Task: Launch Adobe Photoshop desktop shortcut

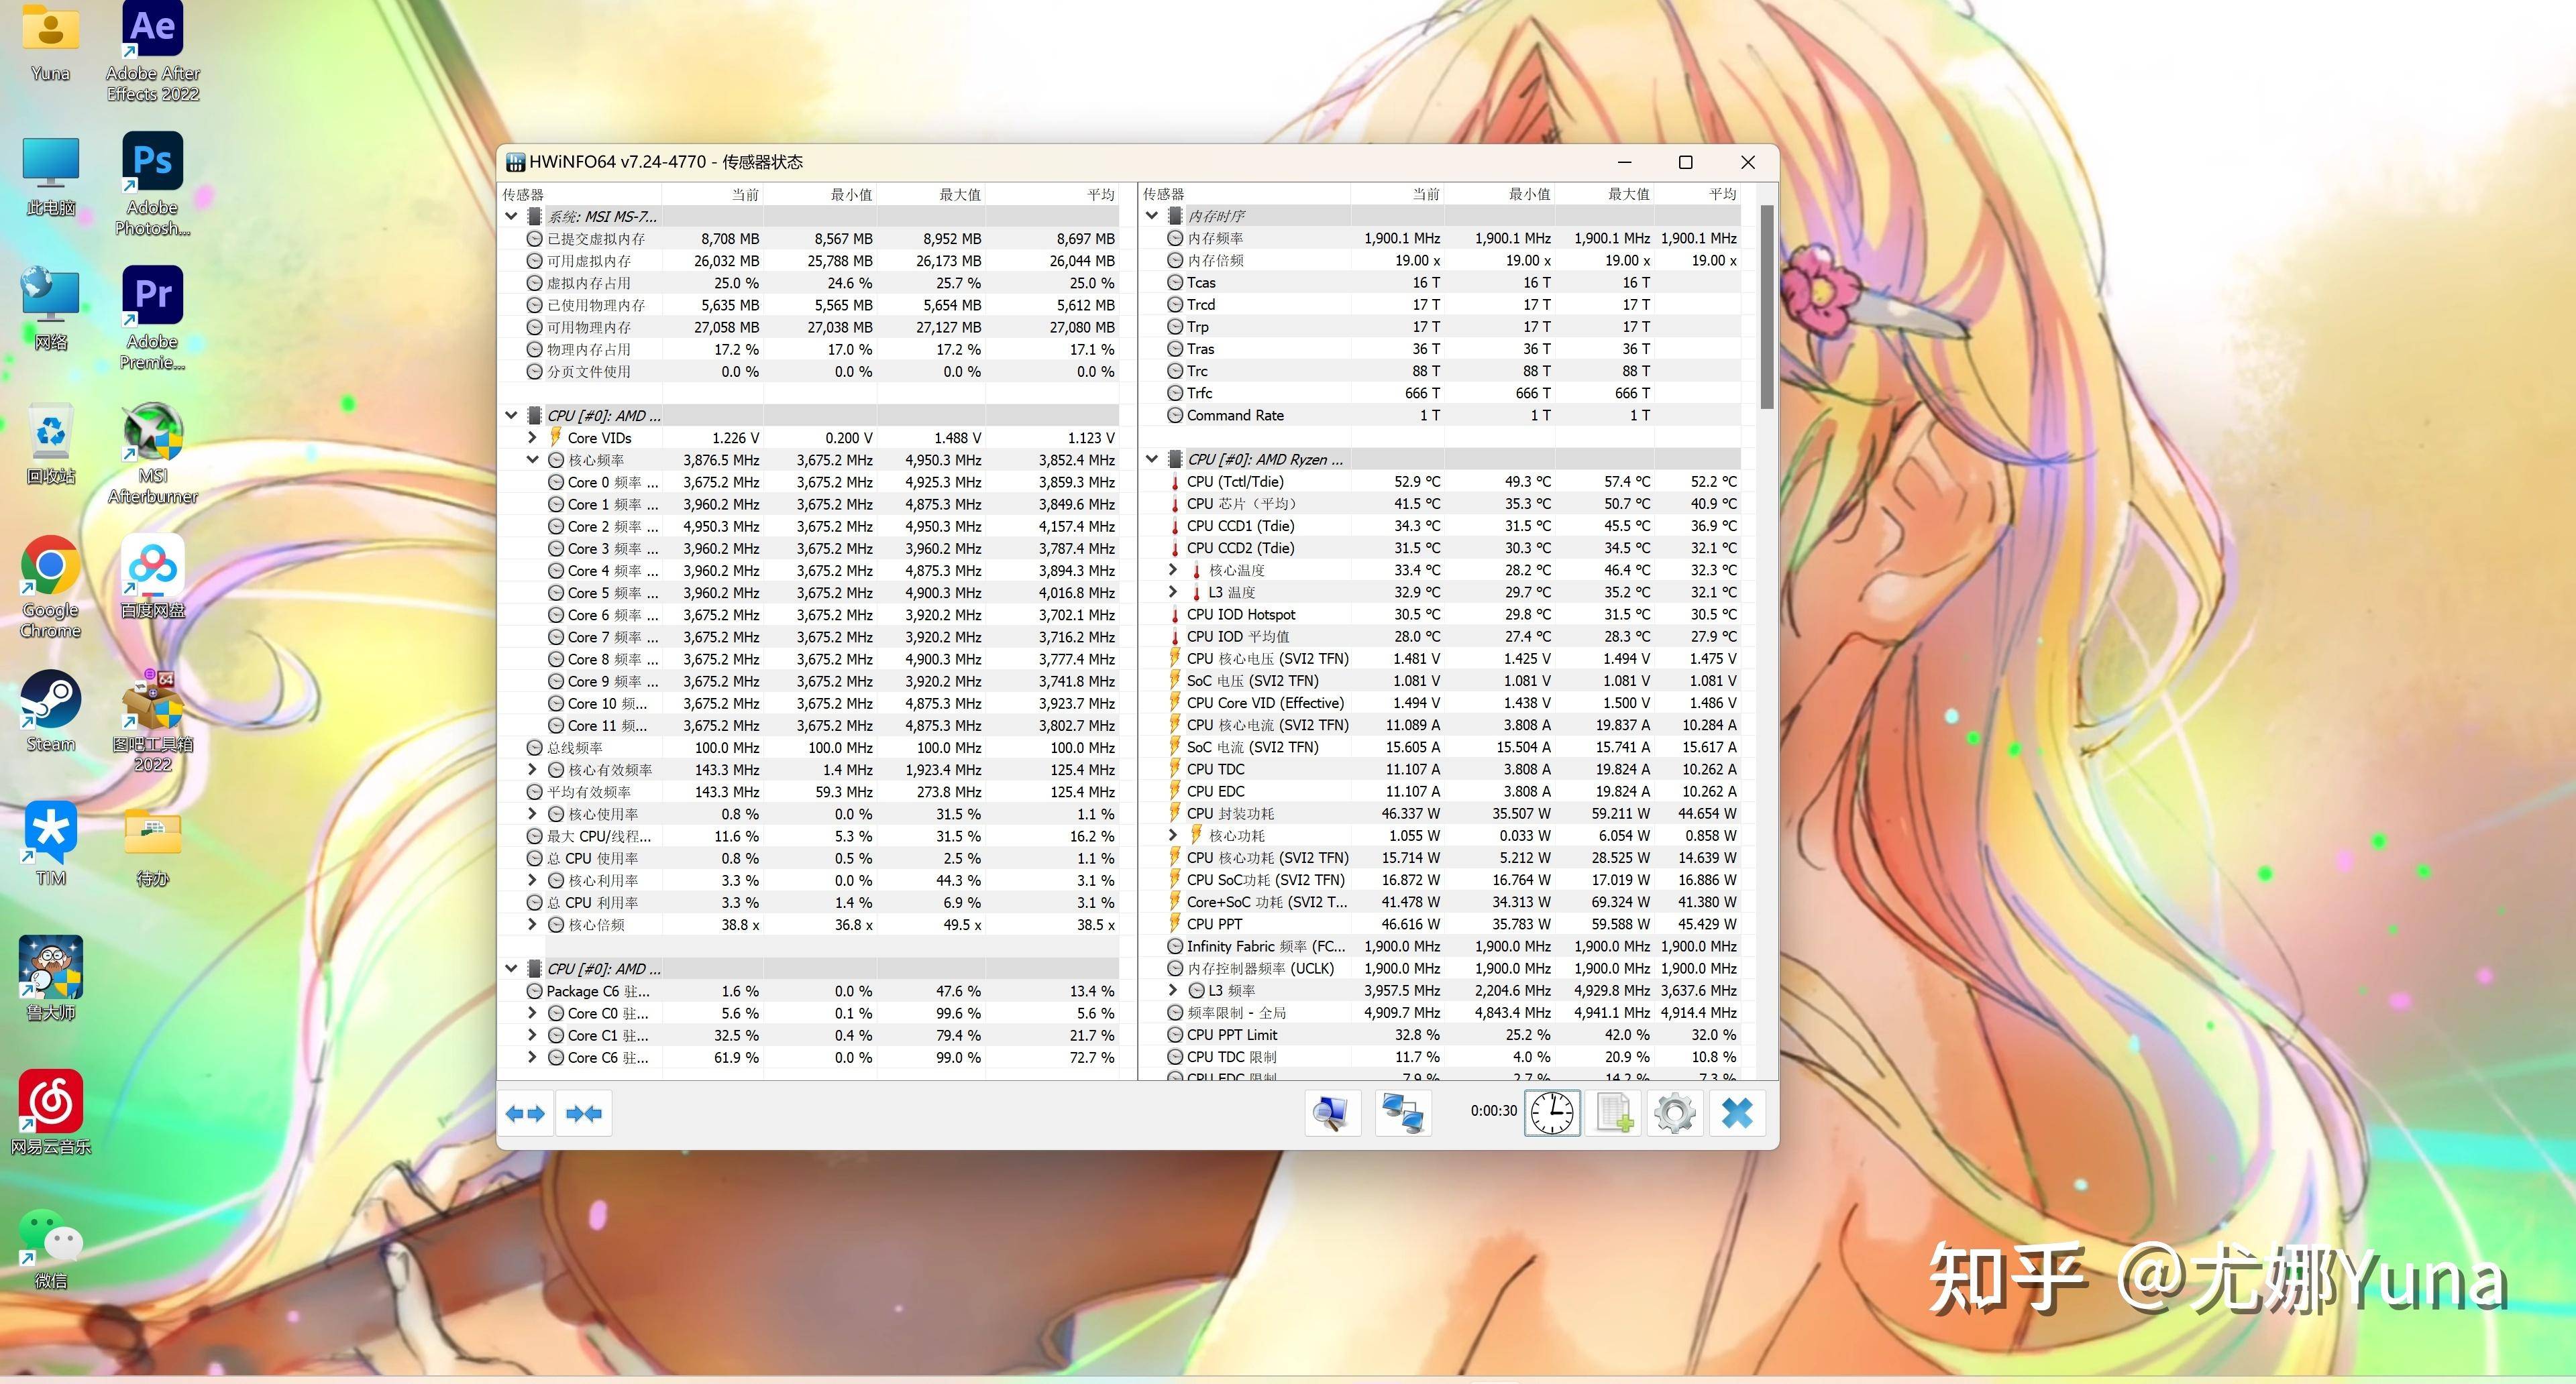Action: (x=153, y=185)
